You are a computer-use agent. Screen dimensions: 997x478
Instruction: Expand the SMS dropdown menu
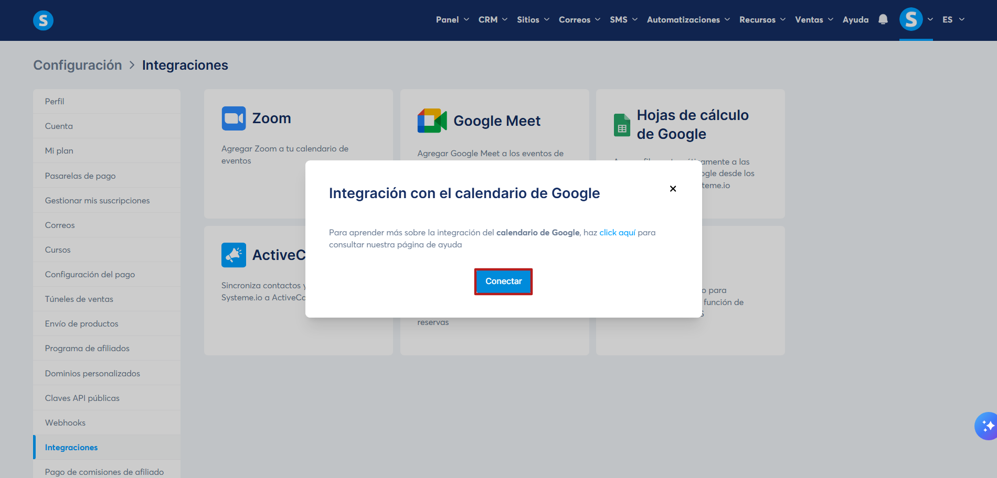click(623, 19)
